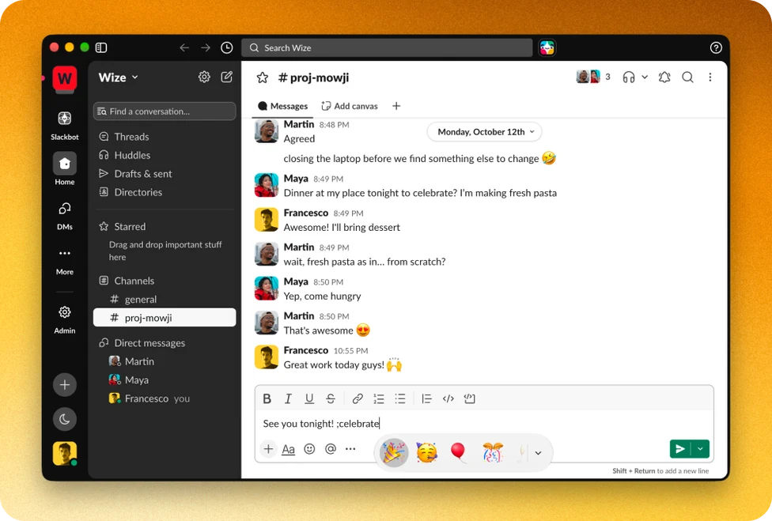Select the proj-mowji channel
Viewport: 772px width, 521px height.
tap(165, 318)
